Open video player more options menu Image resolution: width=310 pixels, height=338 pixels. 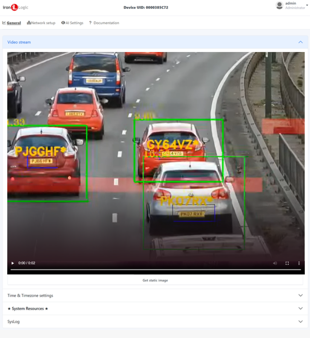tap(299, 263)
